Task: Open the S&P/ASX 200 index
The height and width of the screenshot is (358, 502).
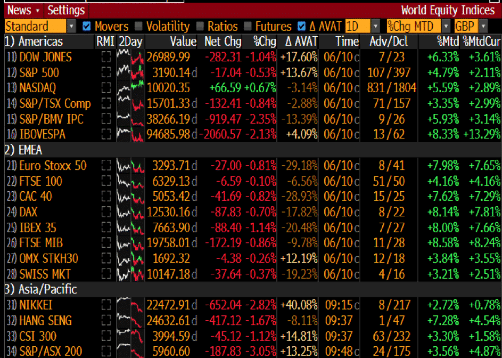Action: point(51,351)
